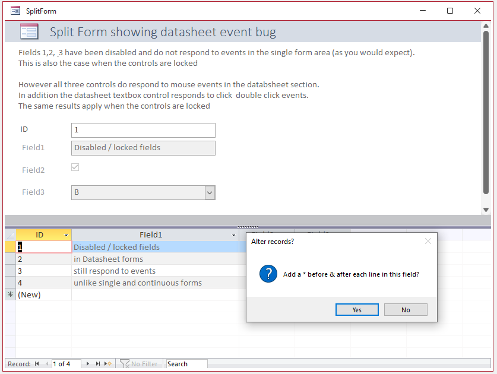Click the "Disabled / locked fields" datasheet cell
The width and height of the screenshot is (497, 374).
[x=156, y=247]
